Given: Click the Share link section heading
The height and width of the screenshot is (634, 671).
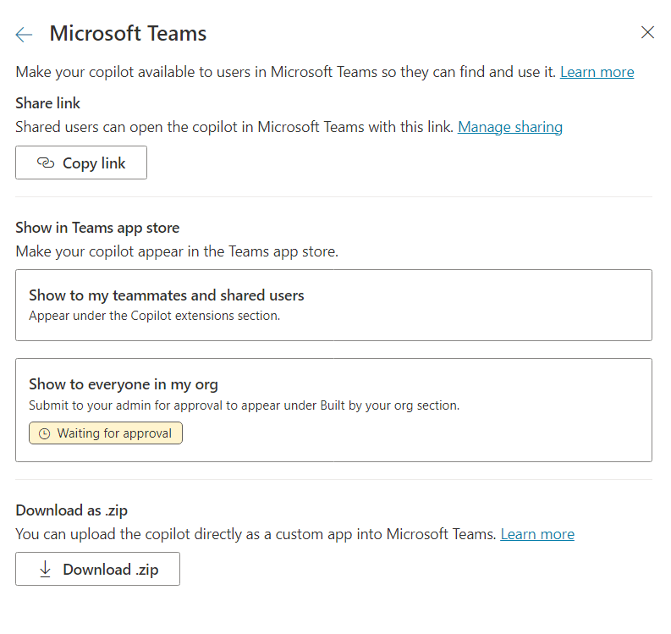Looking at the screenshot, I should [48, 102].
